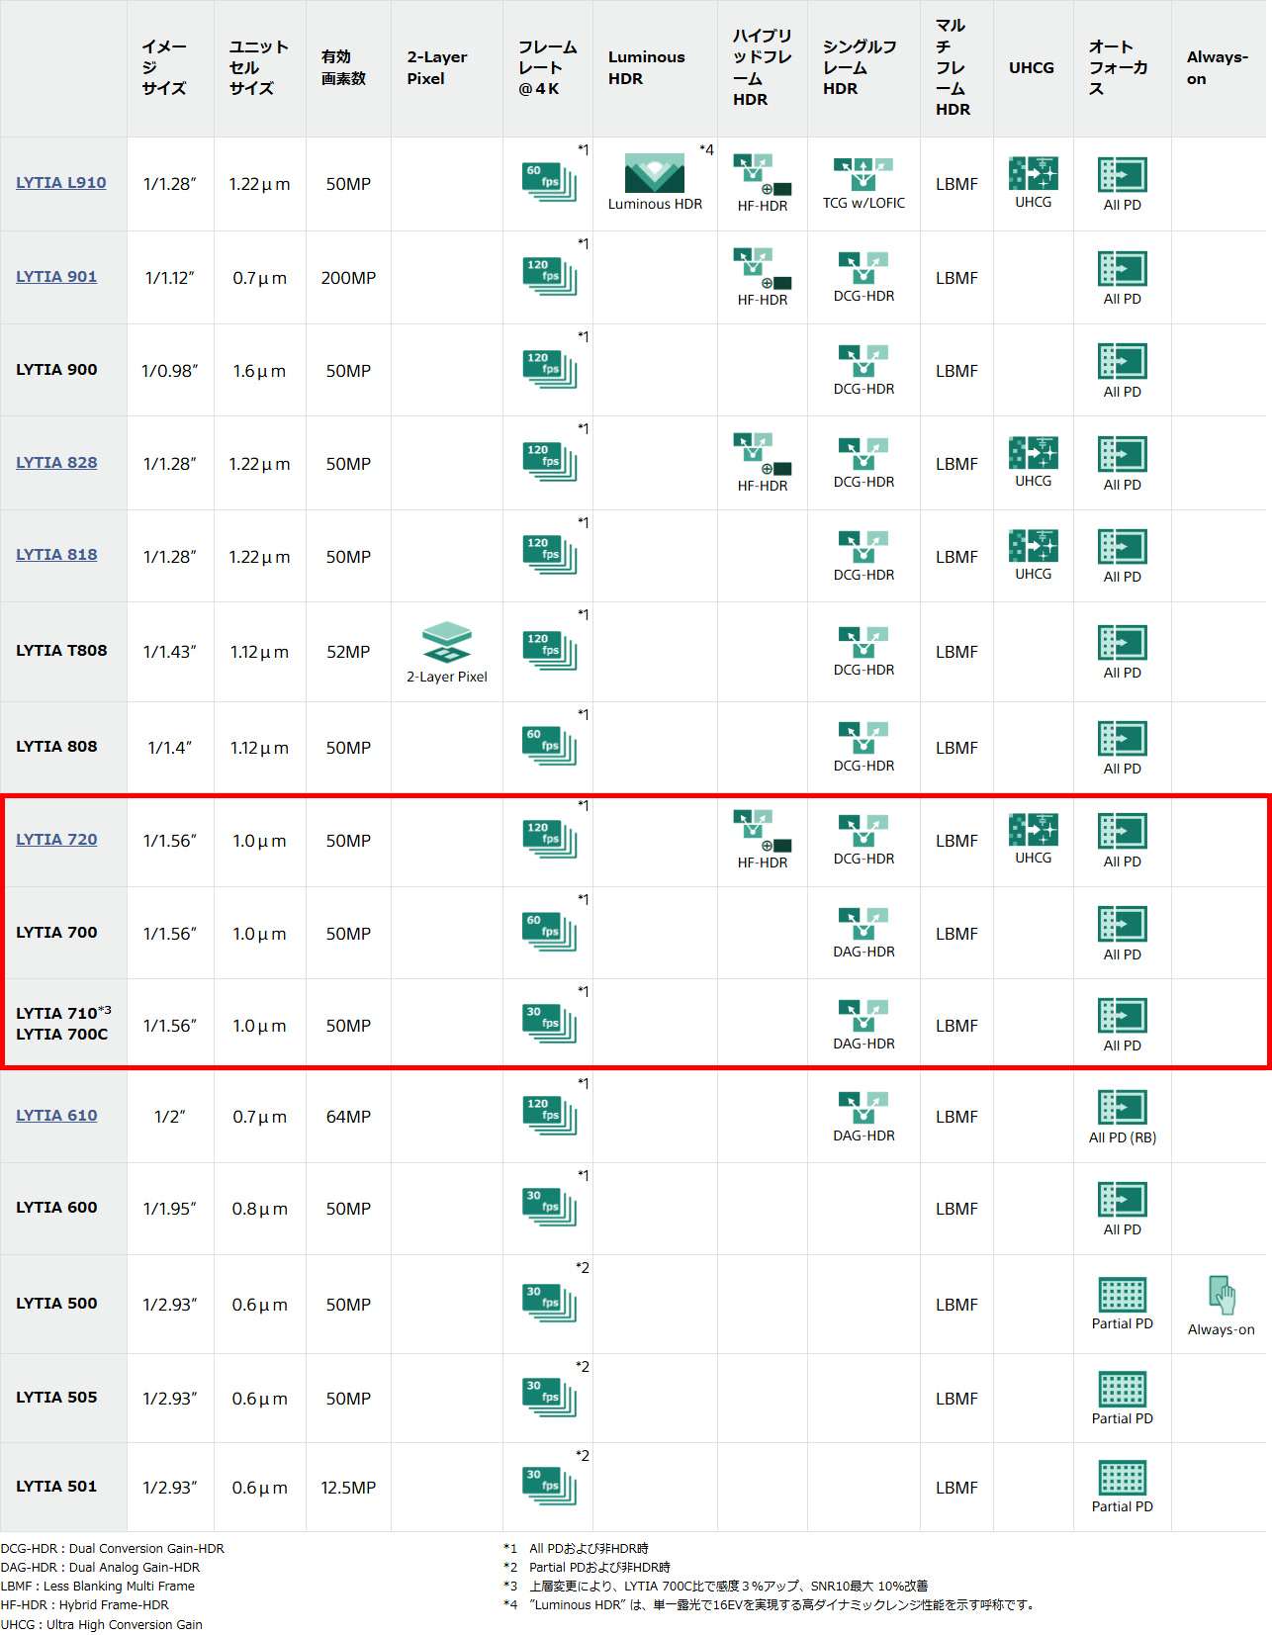The height and width of the screenshot is (1635, 1272).
Task: Open the LYTIA 610 product link
Action: click(x=56, y=1116)
